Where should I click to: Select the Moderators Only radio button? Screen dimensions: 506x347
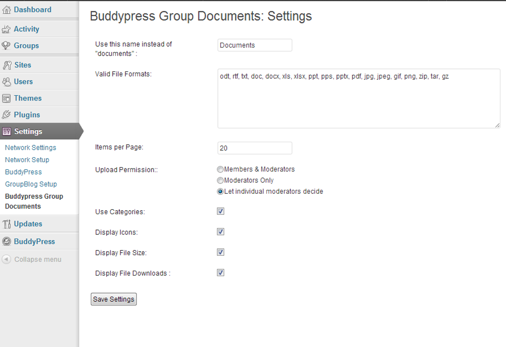tap(220, 180)
